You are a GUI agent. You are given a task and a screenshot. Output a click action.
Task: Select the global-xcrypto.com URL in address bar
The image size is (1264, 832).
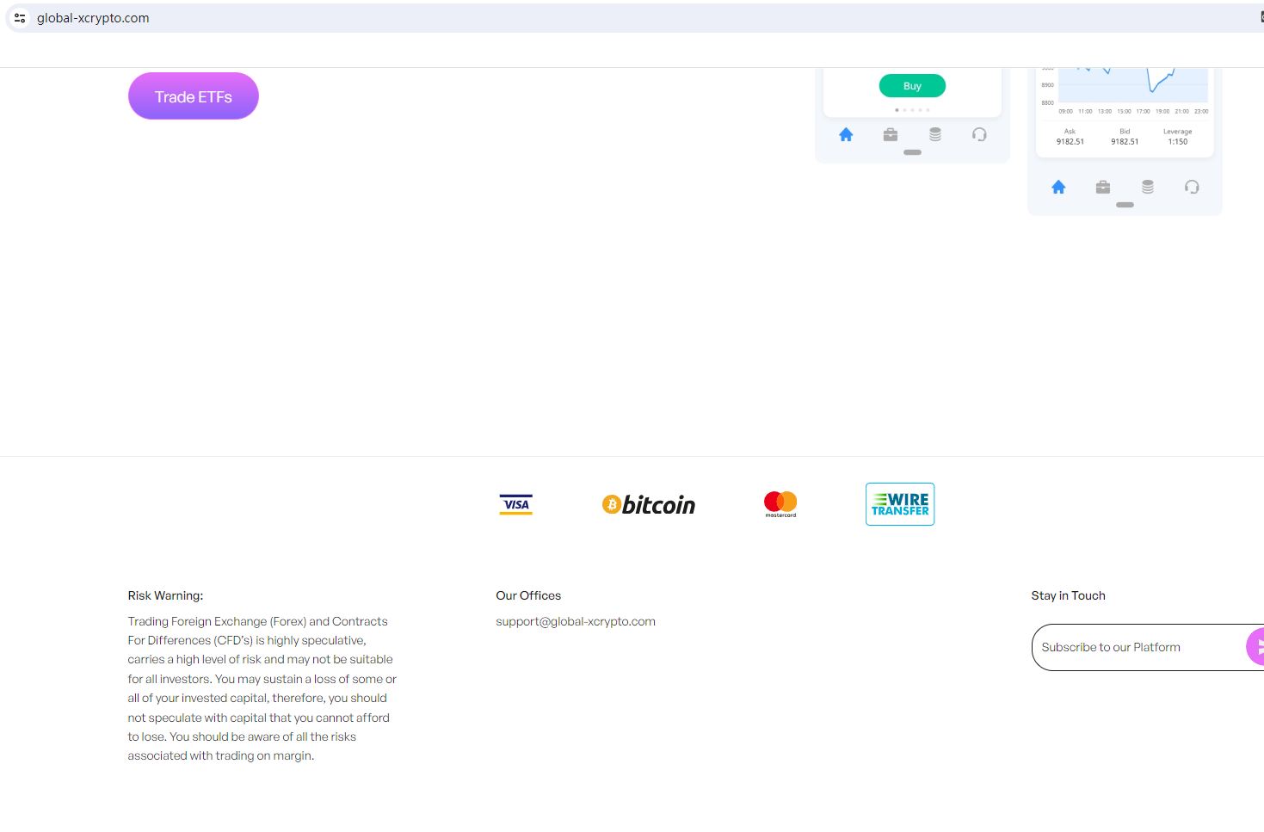tap(93, 18)
